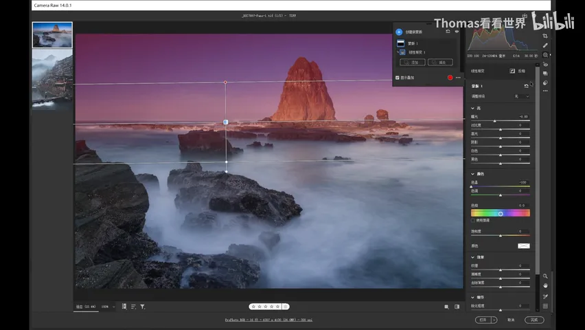Select the Mask 1 thumbnail in mask list
The width and height of the screenshot is (585, 330).
pos(400,43)
